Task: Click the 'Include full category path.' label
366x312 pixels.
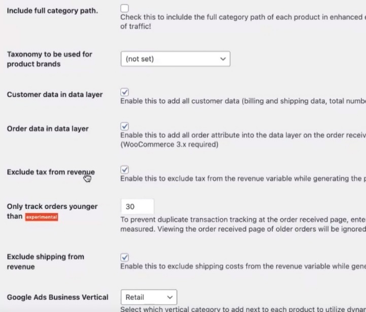Action: 52,11
